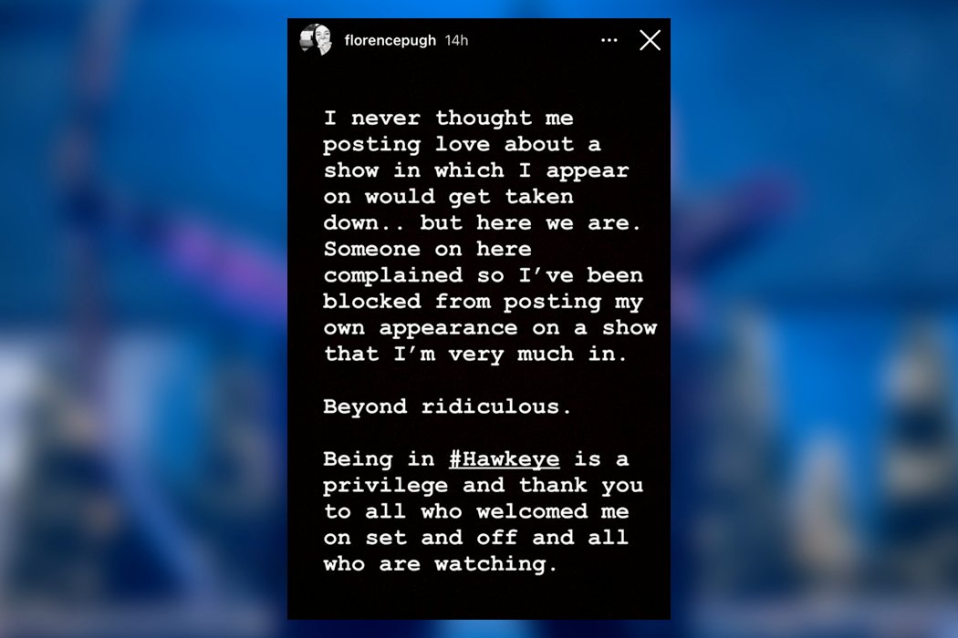
Task: Click the blurred background left of the story
Action: point(143,319)
